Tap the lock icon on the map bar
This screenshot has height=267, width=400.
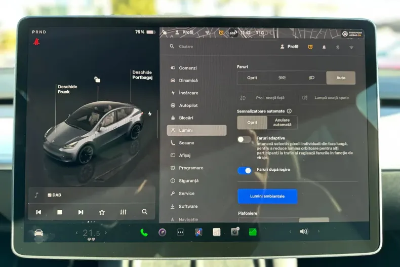point(165,32)
